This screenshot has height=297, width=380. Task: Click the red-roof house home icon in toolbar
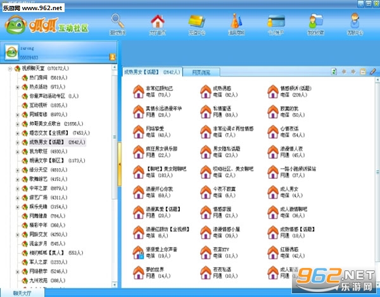point(158,21)
